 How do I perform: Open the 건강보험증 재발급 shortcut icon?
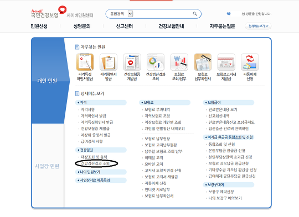(132, 62)
